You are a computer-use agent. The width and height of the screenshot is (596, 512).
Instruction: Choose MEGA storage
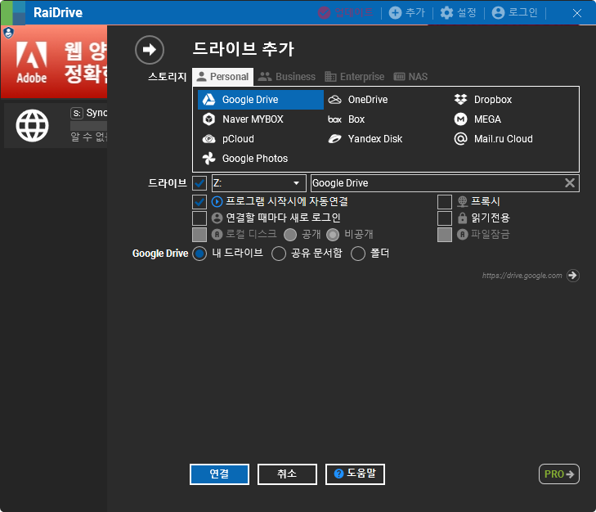point(477,119)
